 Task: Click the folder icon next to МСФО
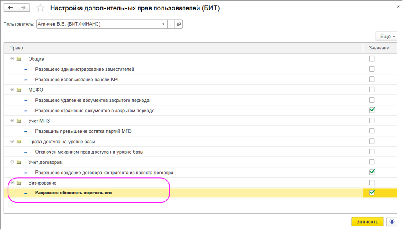click(19, 90)
